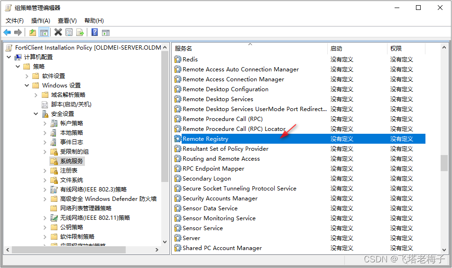Screen dimensions: 452x268
Task: Expand the 公钥策略 tree node
Action: click(45, 227)
